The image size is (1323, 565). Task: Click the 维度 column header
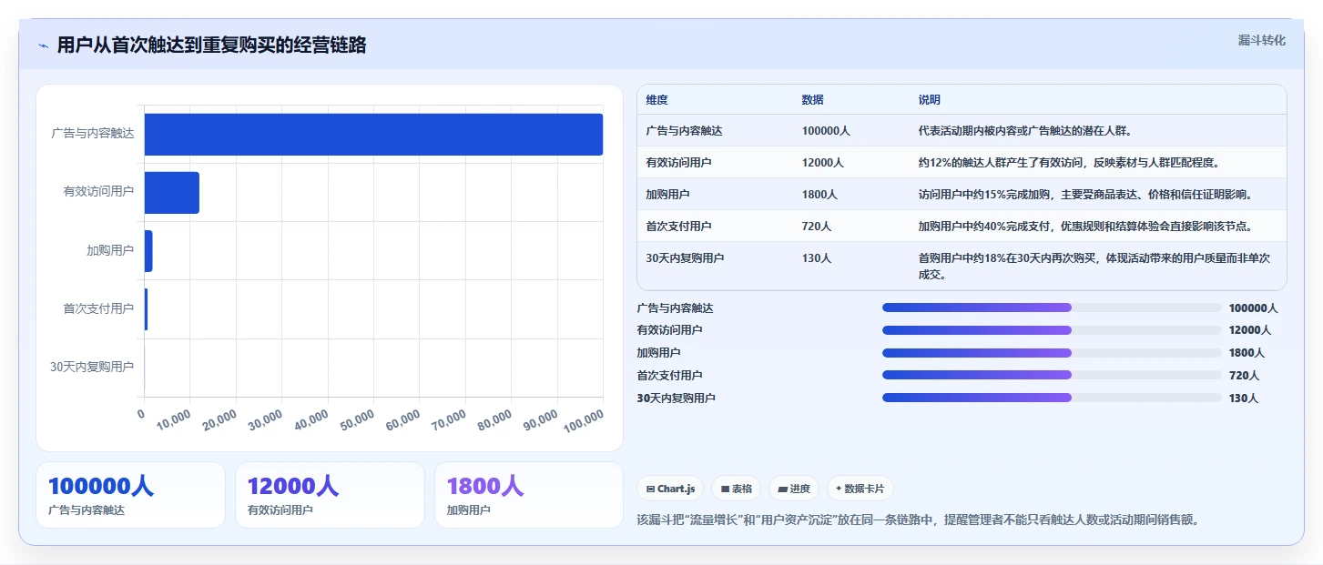tap(656, 100)
